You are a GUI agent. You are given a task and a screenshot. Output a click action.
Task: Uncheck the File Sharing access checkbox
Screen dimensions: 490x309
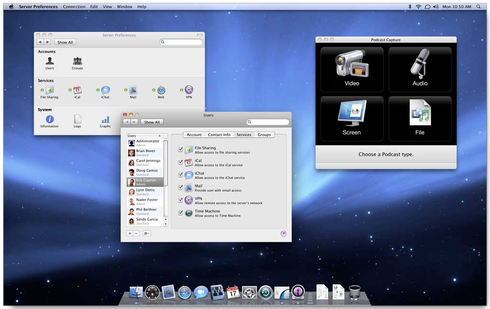coord(180,150)
